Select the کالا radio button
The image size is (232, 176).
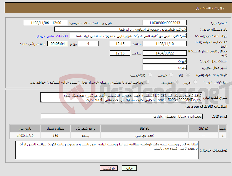[x=188, y=75]
